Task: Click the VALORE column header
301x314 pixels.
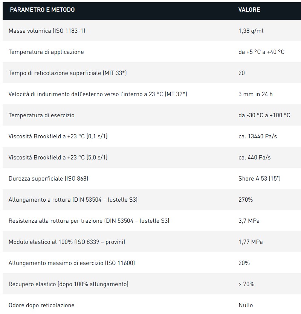Action: (x=249, y=10)
